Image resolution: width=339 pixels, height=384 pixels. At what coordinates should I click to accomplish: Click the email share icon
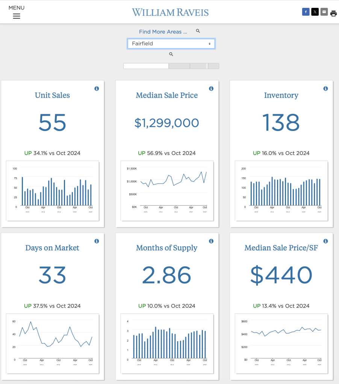[x=324, y=12]
